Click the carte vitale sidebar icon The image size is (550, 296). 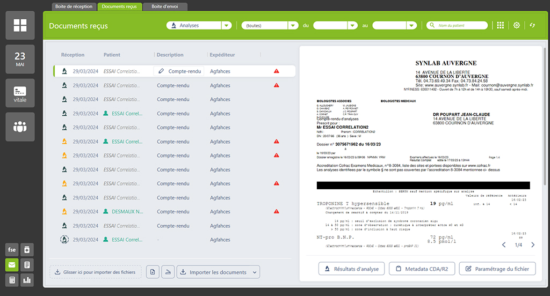[20, 93]
